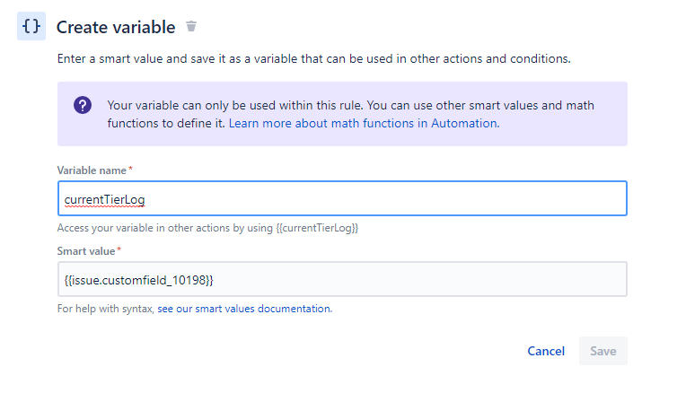Screen dimensions: 686x393
Task: Focus the Variable name input field
Action: tap(341, 198)
